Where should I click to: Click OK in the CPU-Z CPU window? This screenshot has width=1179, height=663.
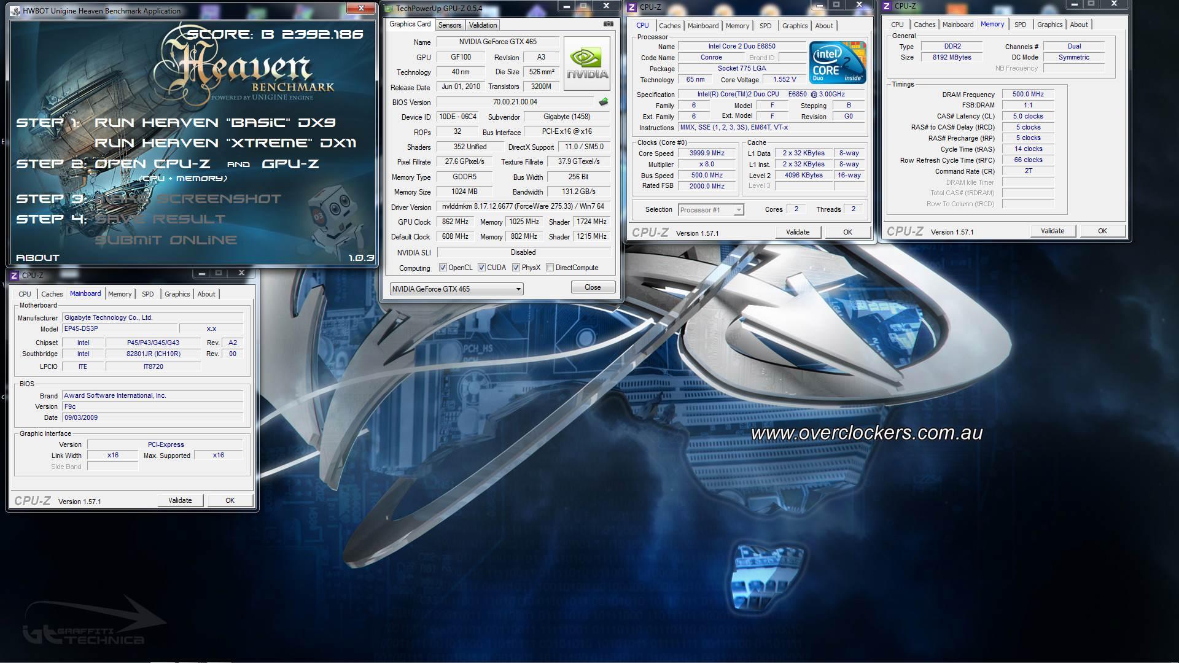click(x=847, y=232)
